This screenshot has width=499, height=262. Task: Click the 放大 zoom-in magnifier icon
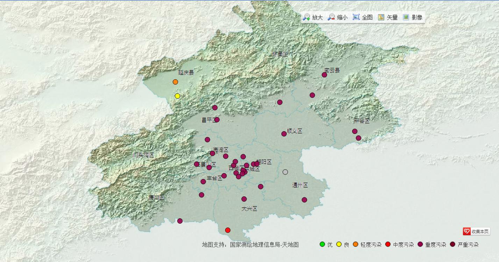[x=307, y=17]
